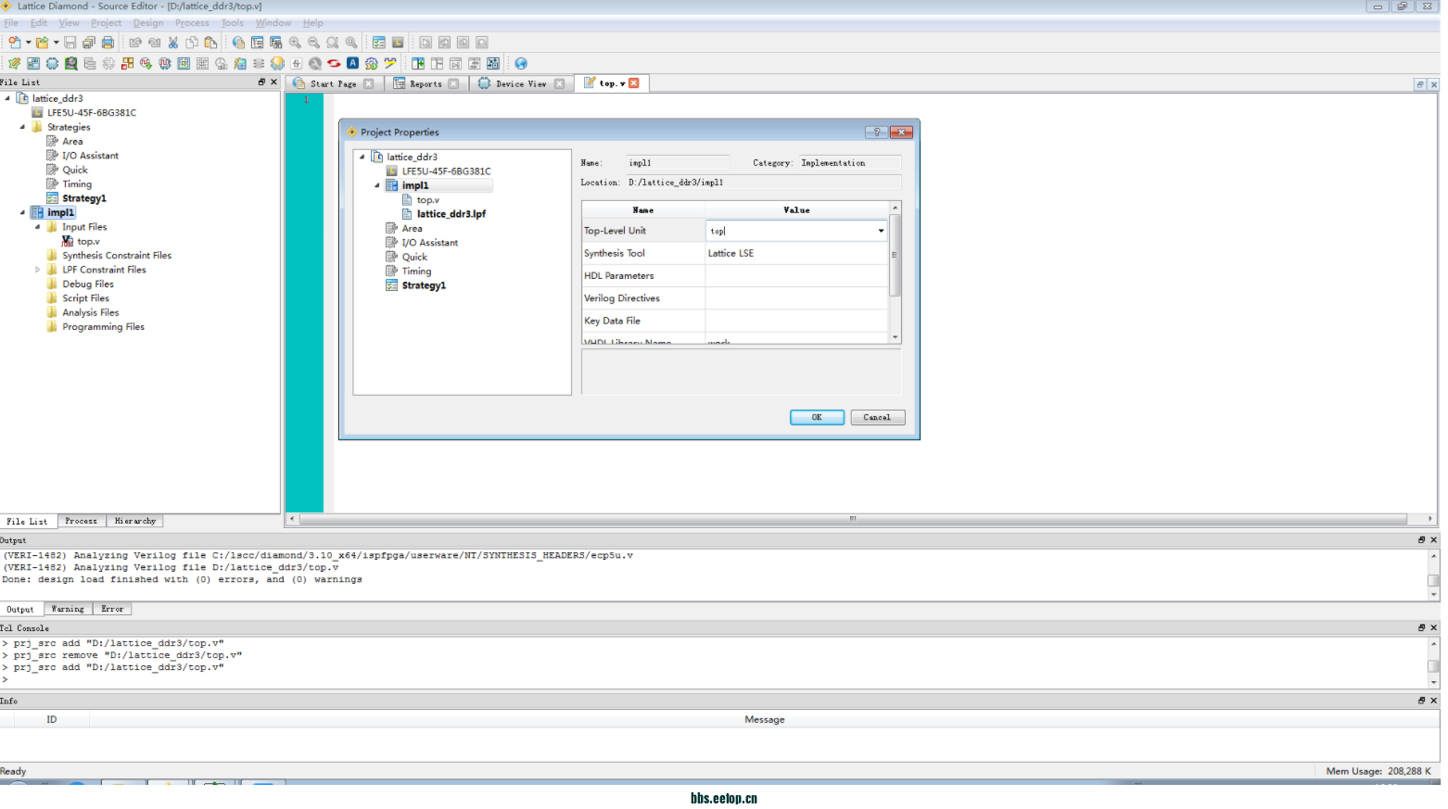Click the red Synplify swirl icon

click(334, 64)
